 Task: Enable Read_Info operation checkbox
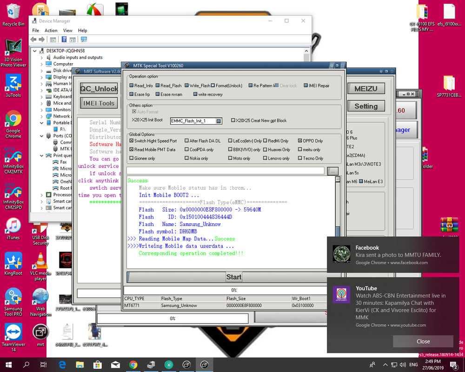click(x=132, y=86)
